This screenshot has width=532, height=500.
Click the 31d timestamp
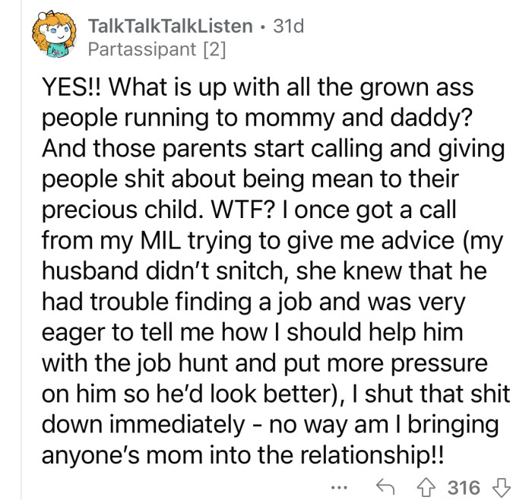(x=288, y=26)
